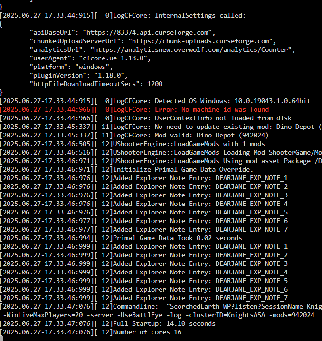Click 'Initialize Primal Game Data Override' line
Image resolution: width=322 pixels, height=341 pixels.
tap(127, 170)
